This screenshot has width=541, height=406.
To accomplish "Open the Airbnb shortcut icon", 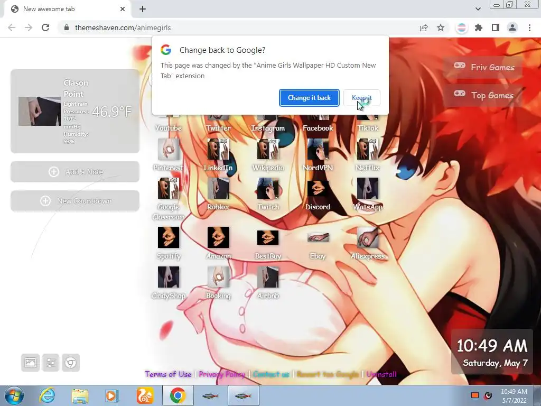I will 268,277.
